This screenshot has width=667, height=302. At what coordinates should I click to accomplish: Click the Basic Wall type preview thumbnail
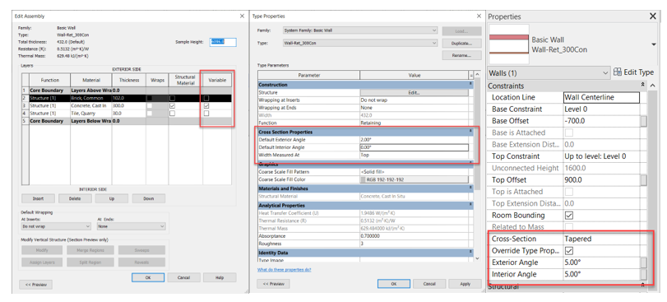(509, 44)
